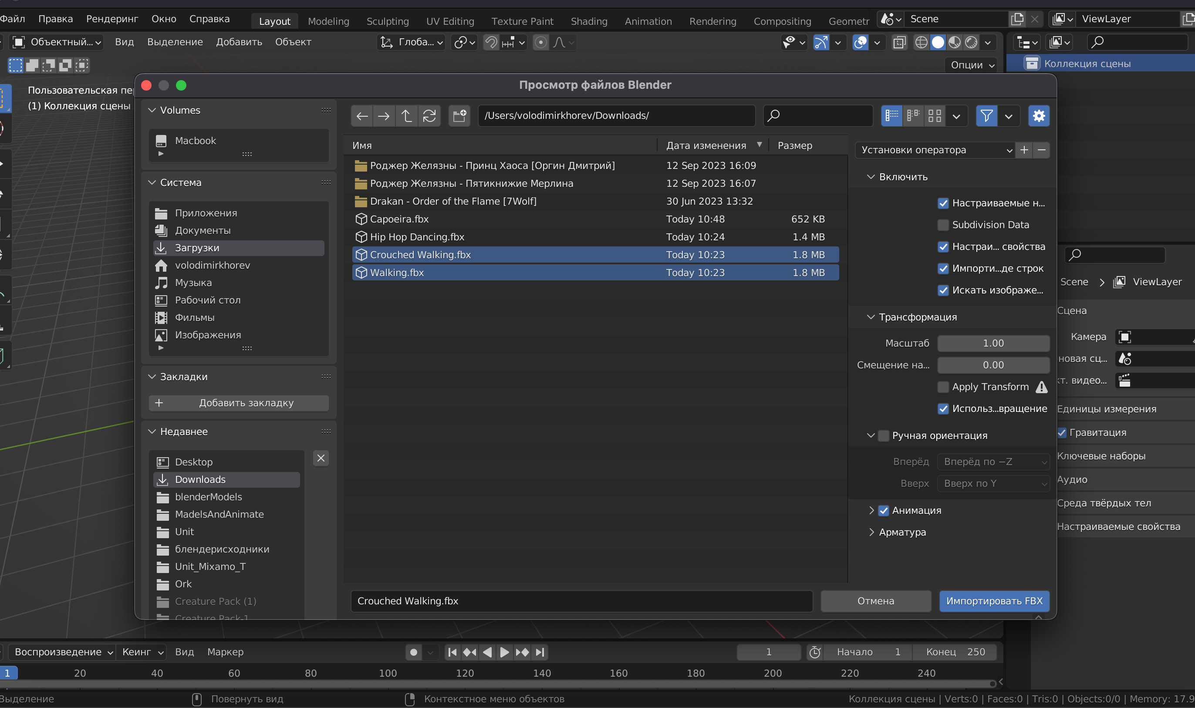1195x708 pixels.
Task: Collapse the Недавнее section
Action: 152,432
